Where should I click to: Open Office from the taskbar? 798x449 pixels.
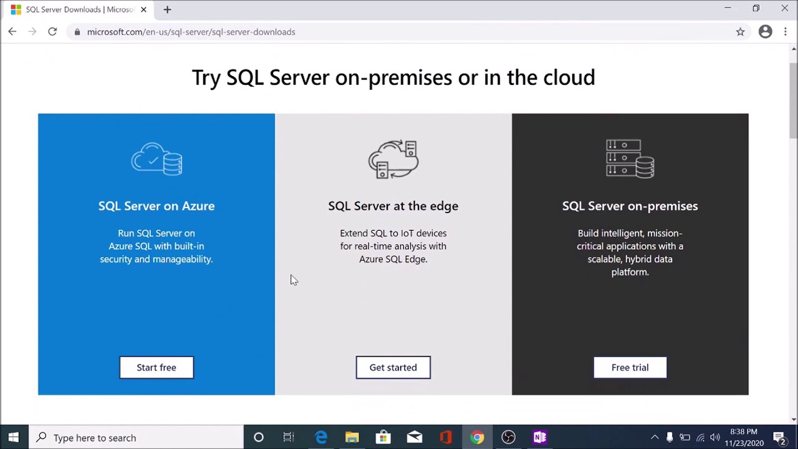tap(445, 437)
